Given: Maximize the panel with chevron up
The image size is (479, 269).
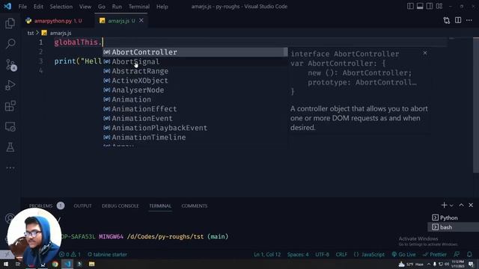Looking at the screenshot, I should pyautogui.click(x=461, y=205).
